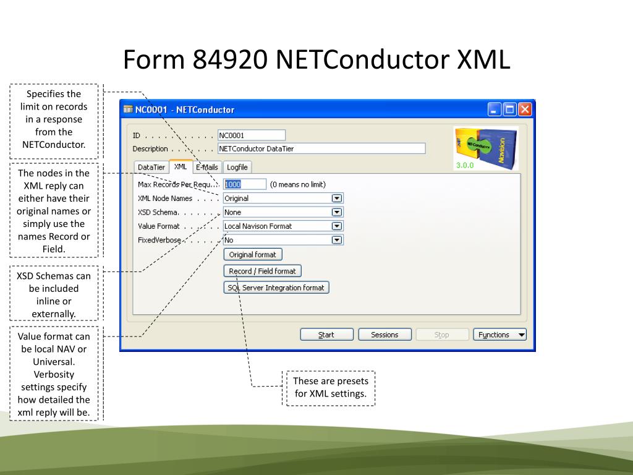
Task: Select the XML tab
Action: (181, 166)
